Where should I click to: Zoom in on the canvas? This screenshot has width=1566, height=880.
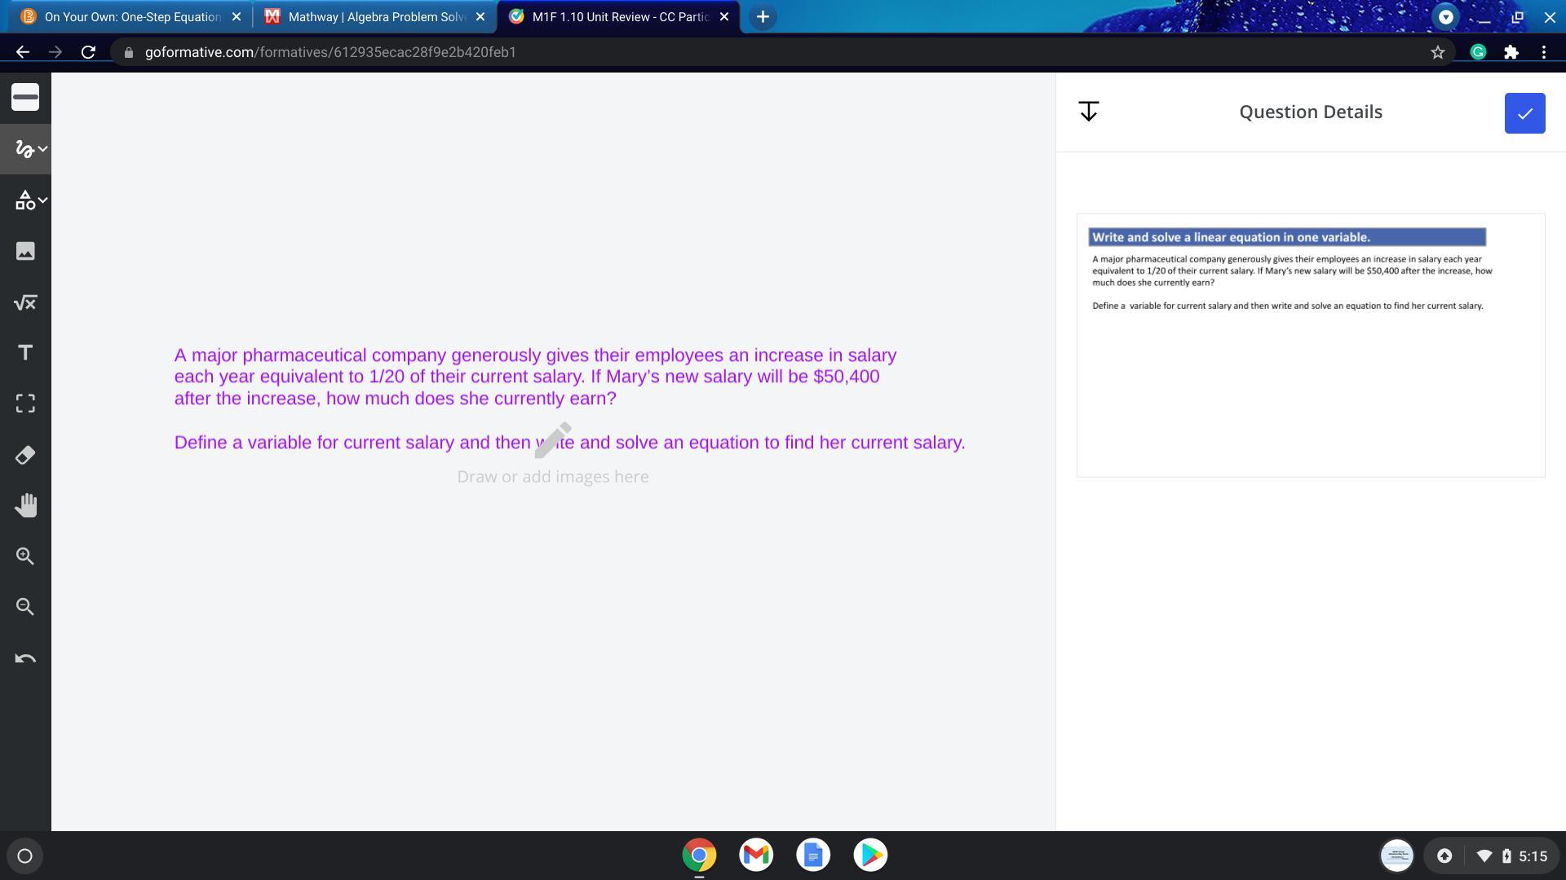point(25,557)
